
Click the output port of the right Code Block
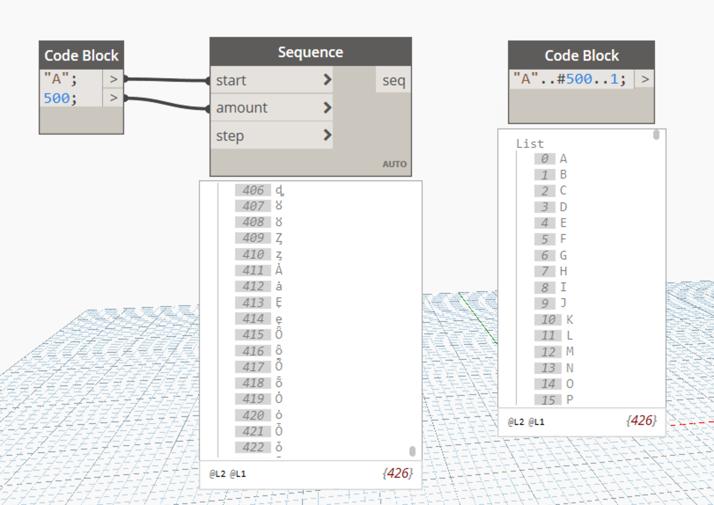645,79
